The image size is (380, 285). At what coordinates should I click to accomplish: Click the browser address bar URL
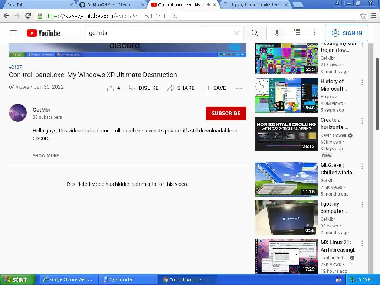111,16
